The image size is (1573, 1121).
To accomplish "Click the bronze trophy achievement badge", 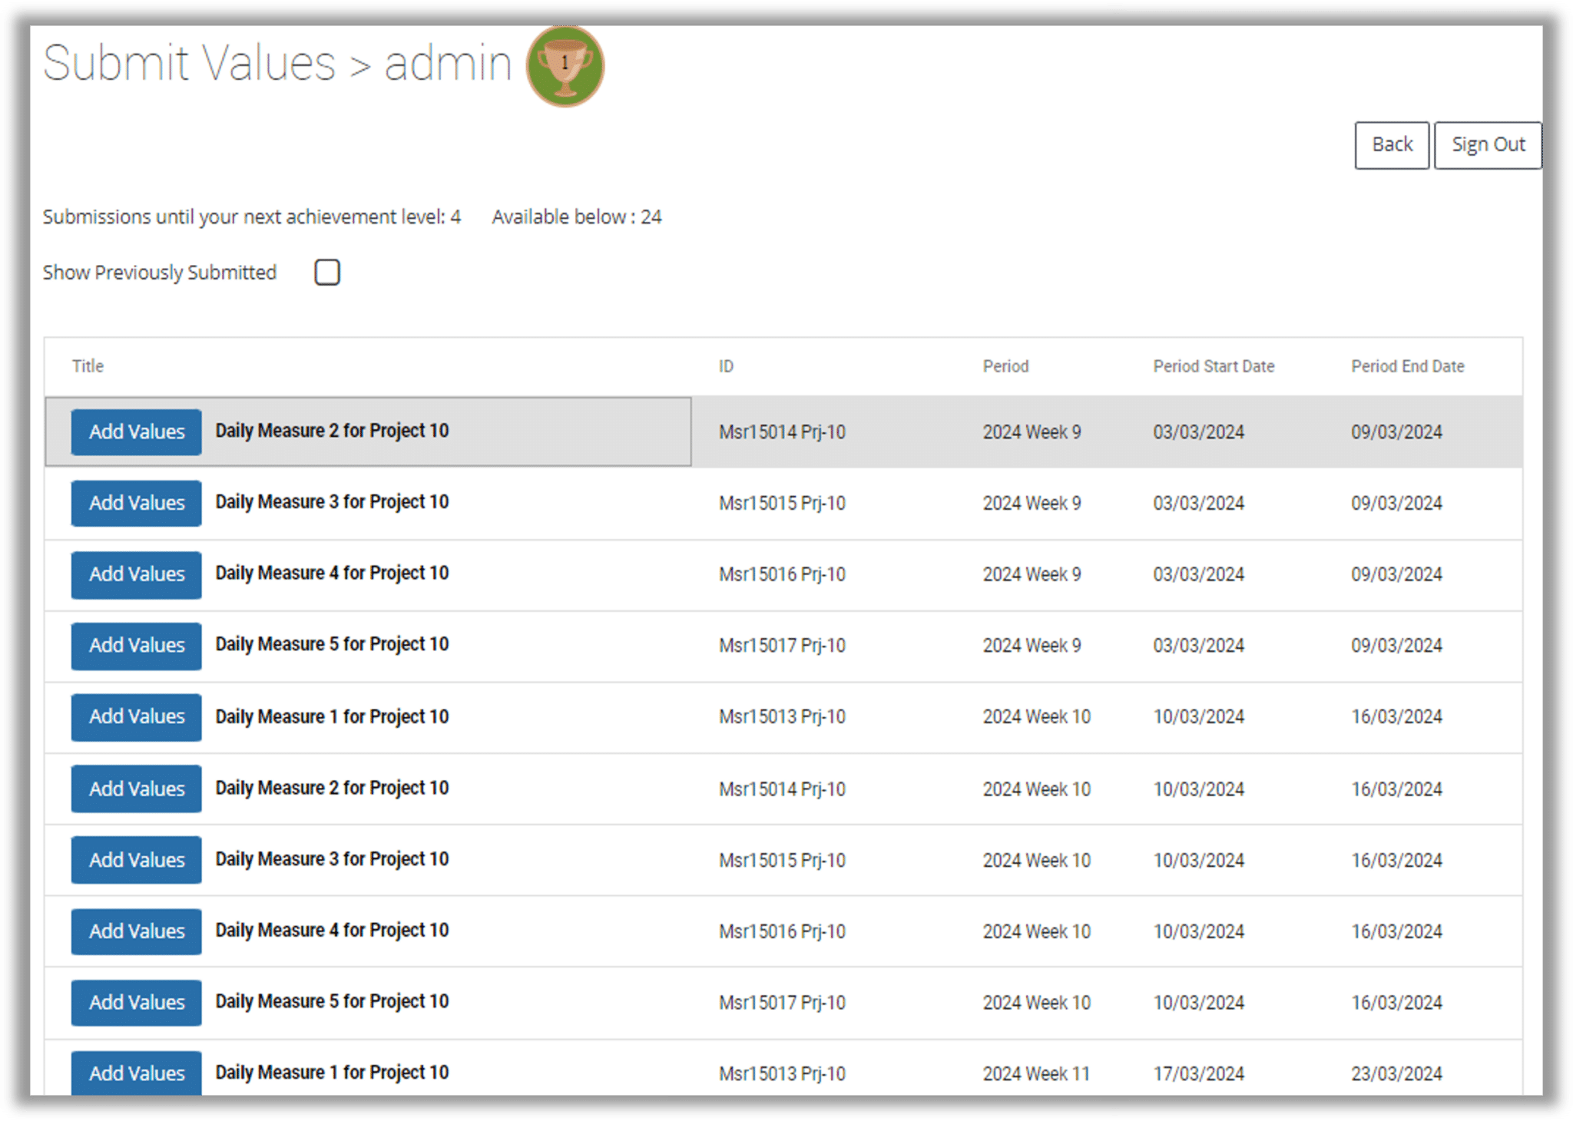I will pyautogui.click(x=565, y=67).
